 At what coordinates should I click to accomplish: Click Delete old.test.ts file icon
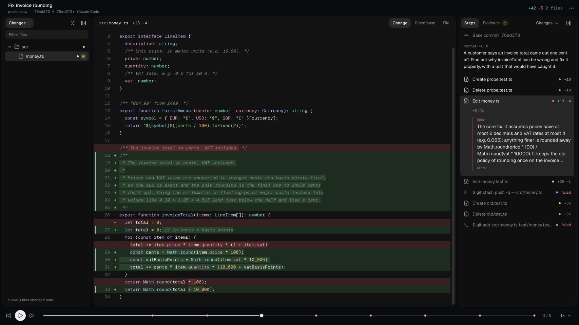click(x=466, y=214)
